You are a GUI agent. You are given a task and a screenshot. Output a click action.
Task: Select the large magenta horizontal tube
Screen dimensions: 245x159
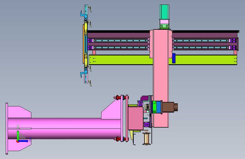pyautogui.click(x=64, y=128)
